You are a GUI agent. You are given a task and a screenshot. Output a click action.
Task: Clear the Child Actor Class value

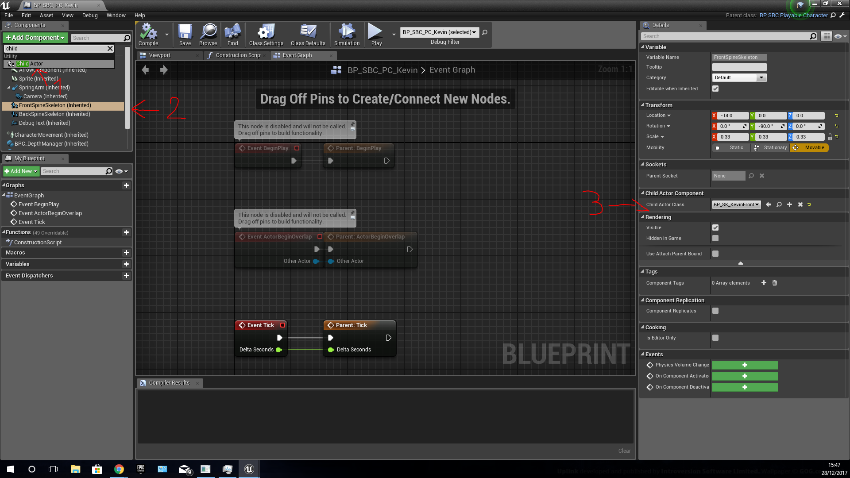tap(800, 204)
